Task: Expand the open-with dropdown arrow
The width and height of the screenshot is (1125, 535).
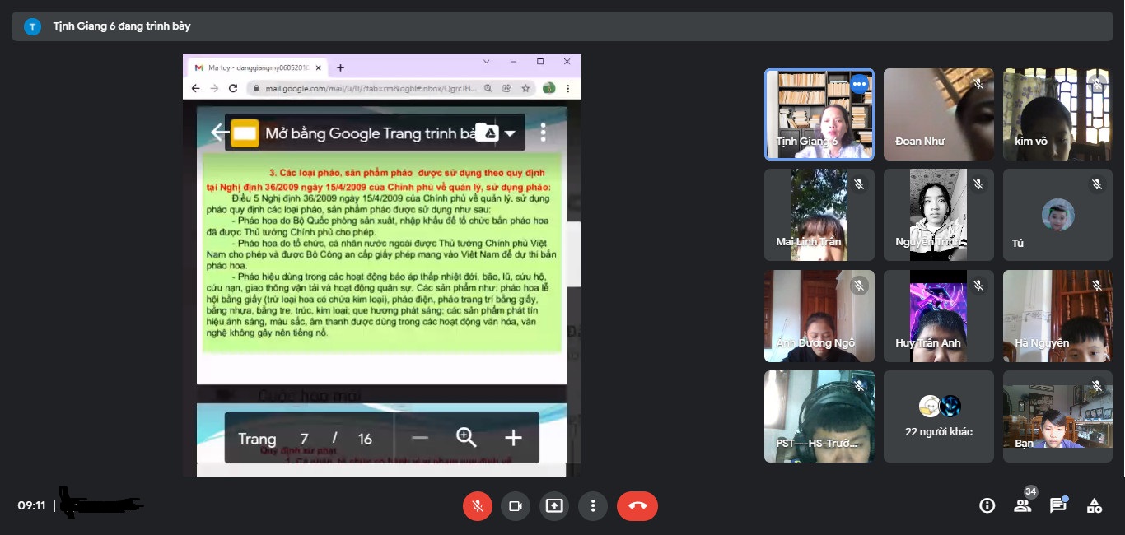Action: click(x=510, y=133)
